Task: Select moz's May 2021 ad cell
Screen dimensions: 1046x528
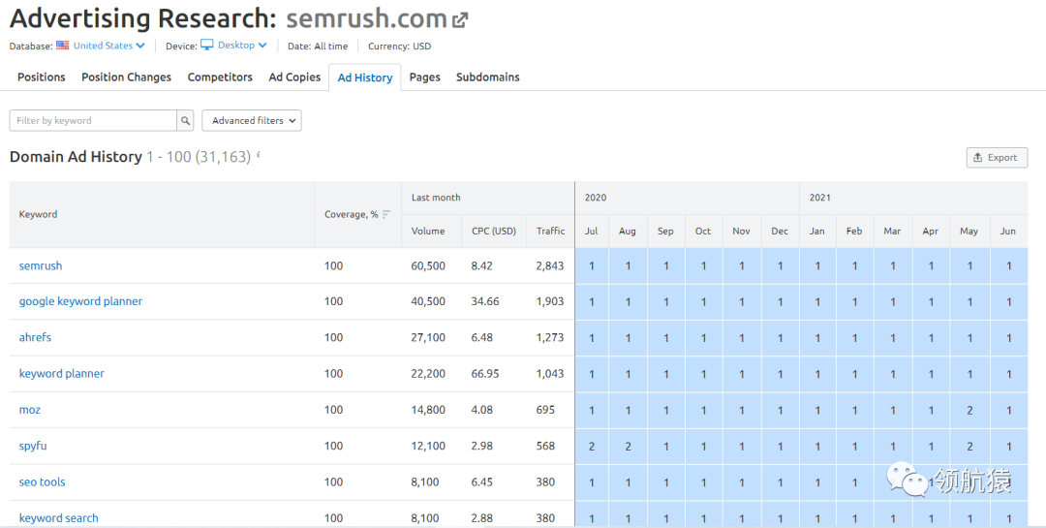Action: (x=969, y=410)
